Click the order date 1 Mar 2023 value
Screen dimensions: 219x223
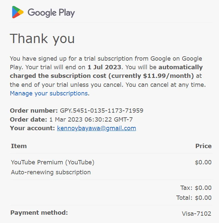click(91, 120)
